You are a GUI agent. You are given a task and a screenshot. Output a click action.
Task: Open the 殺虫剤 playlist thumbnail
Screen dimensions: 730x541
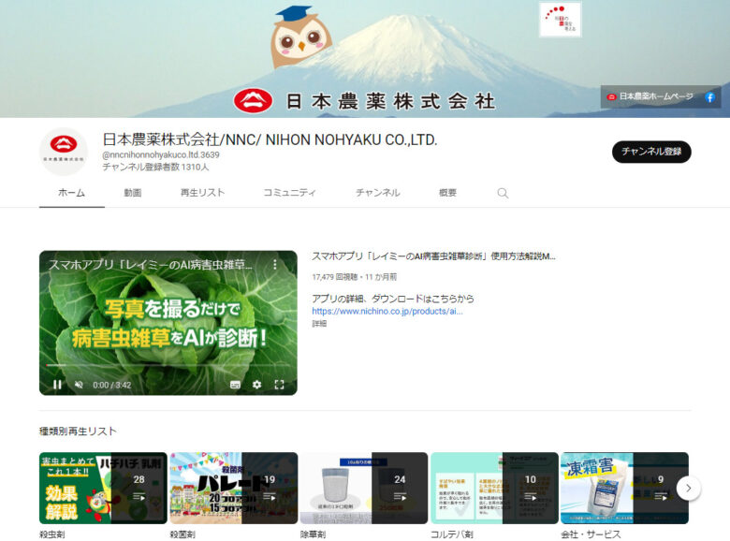[103, 488]
